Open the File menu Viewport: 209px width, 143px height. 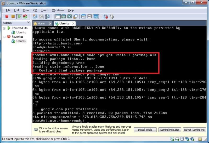tap(8, 10)
